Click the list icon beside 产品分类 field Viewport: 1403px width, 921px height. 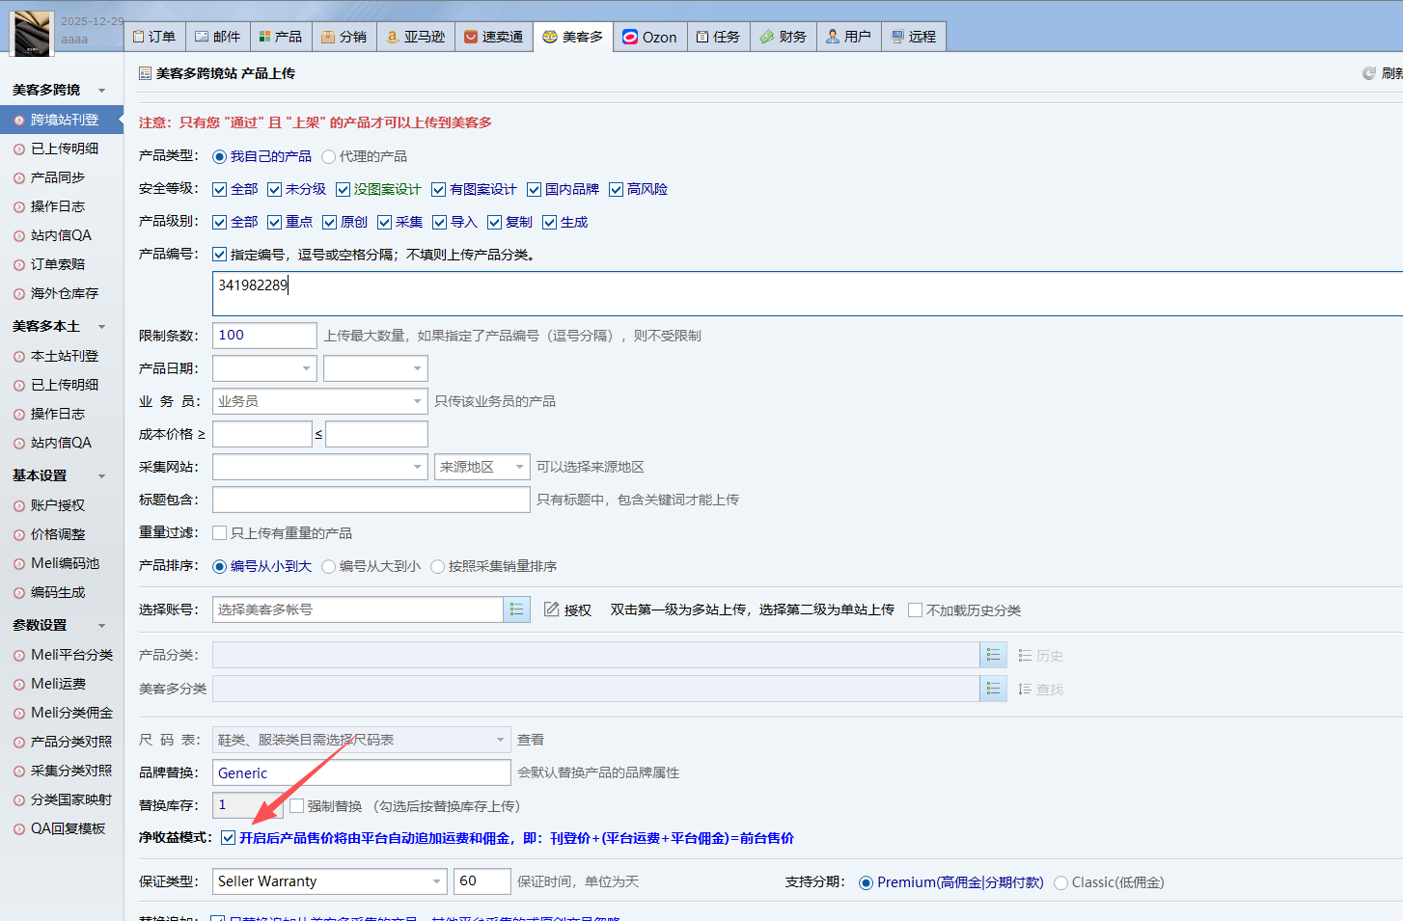click(x=993, y=655)
